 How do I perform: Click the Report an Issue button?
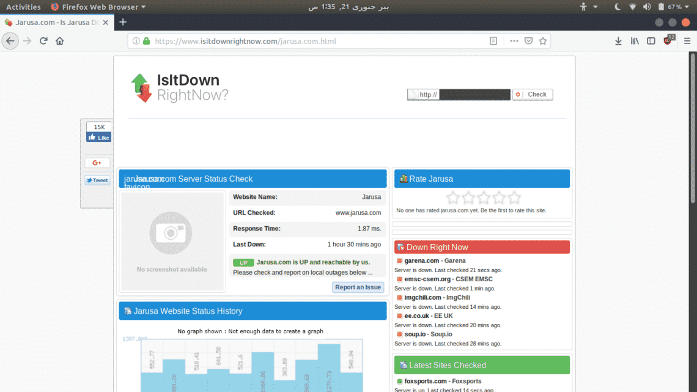[x=358, y=287]
